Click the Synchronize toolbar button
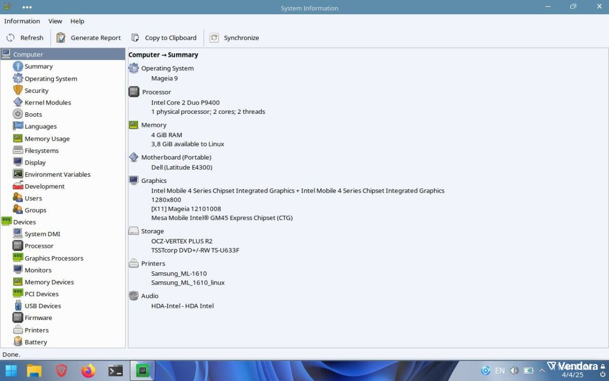The image size is (609, 381). 234,38
